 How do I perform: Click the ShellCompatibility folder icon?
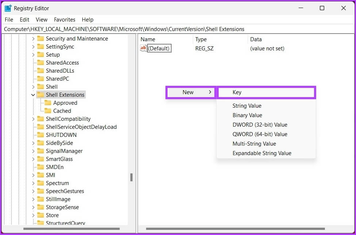coord(41,119)
